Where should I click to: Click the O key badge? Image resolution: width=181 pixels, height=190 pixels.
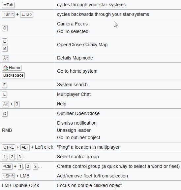(x=5, y=114)
